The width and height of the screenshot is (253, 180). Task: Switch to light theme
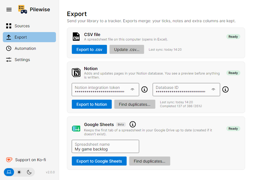19,172
